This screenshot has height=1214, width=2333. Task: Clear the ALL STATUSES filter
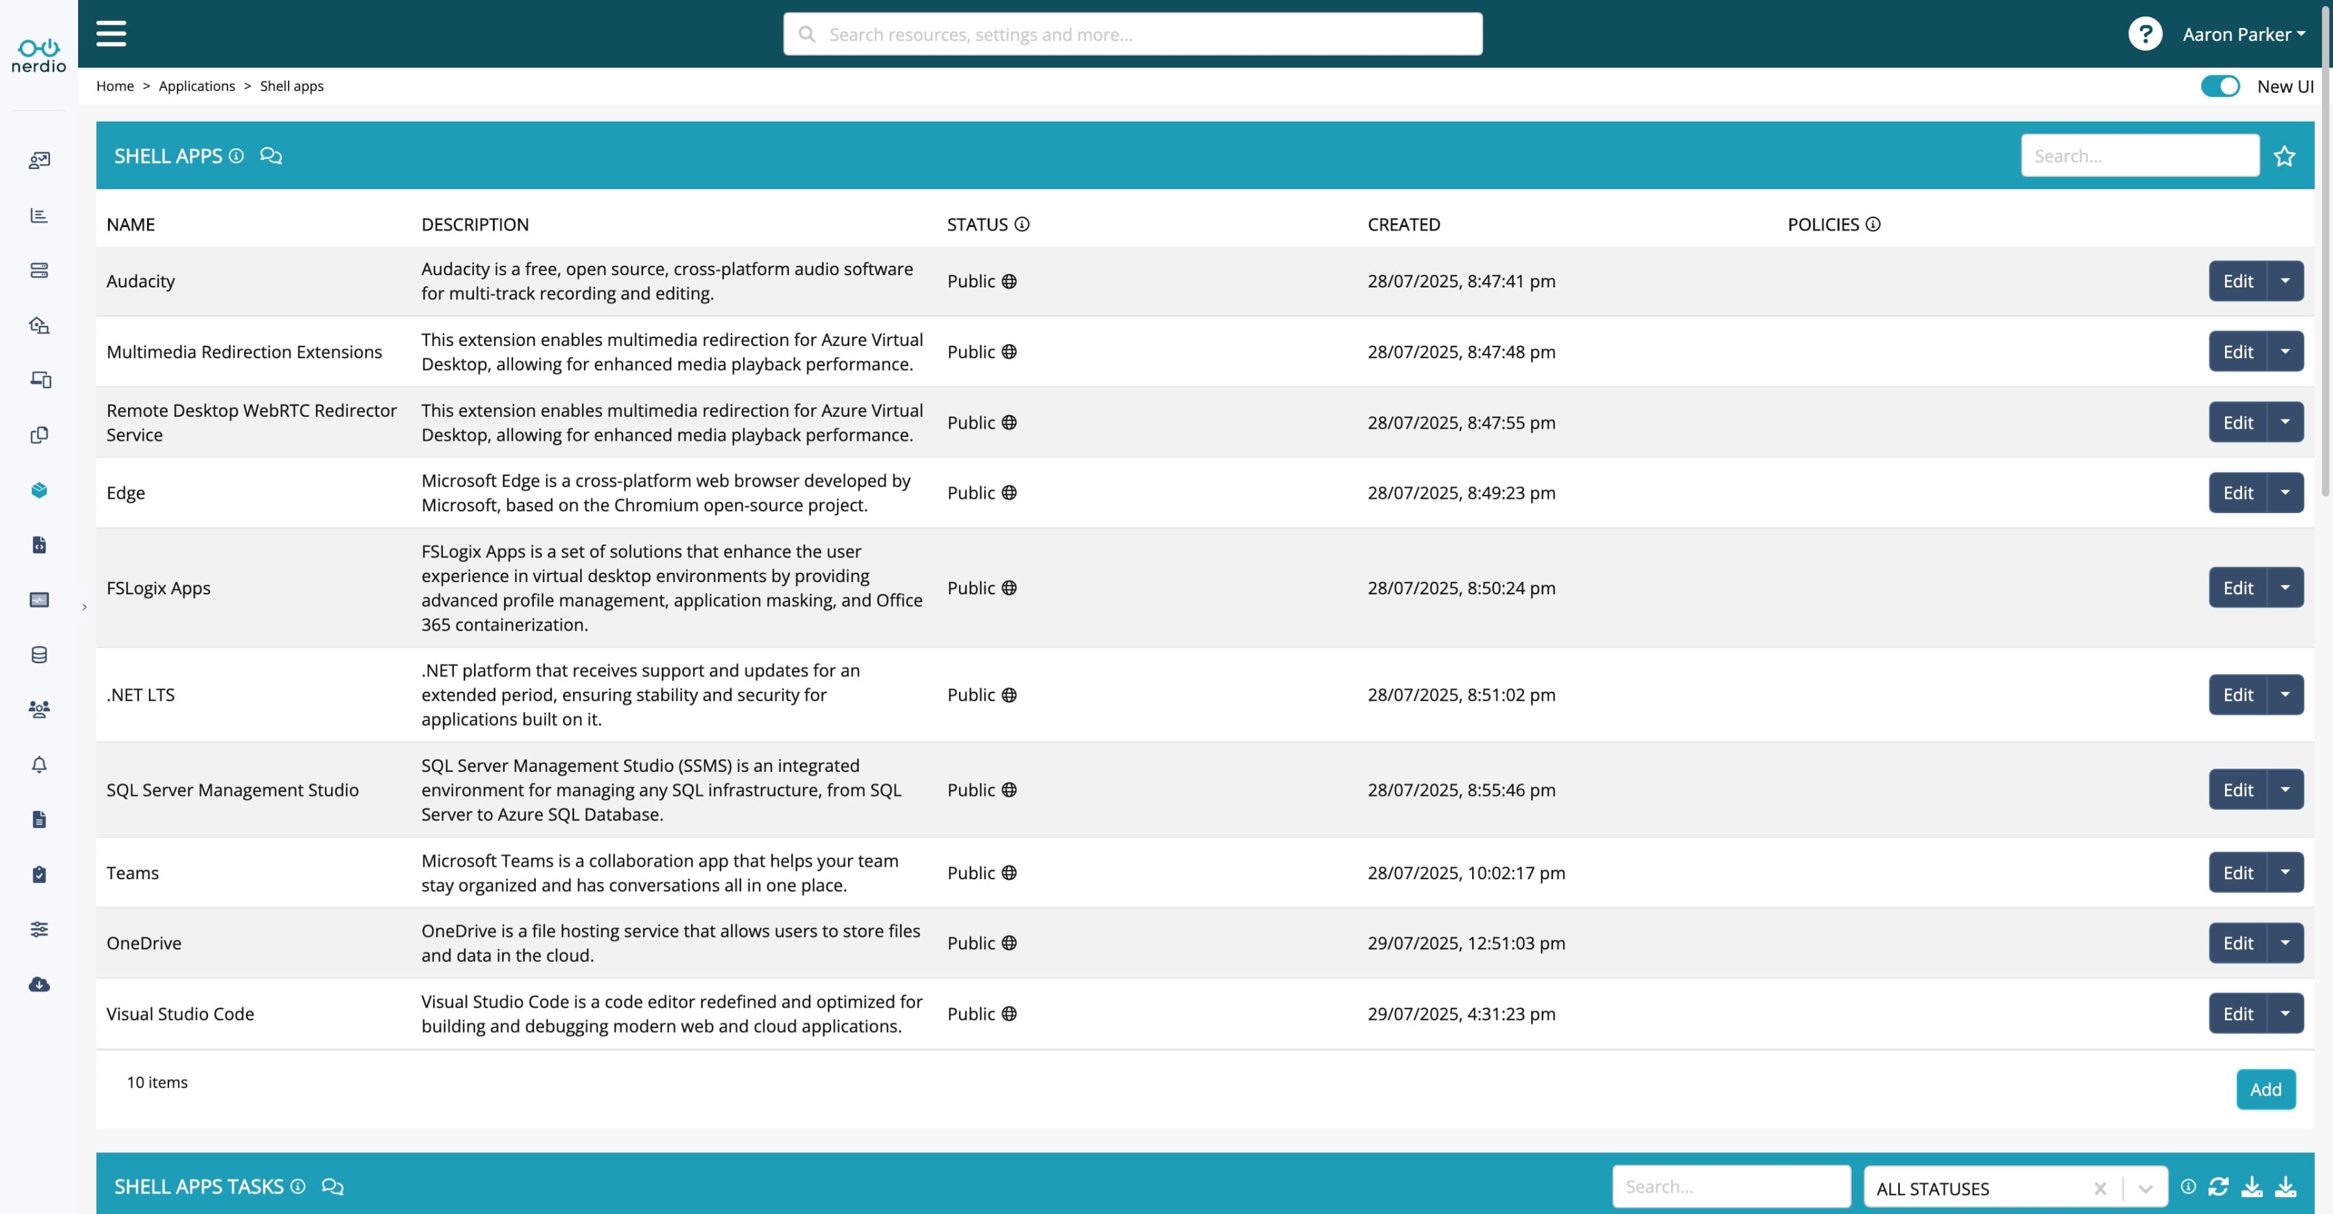pyautogui.click(x=2100, y=1188)
